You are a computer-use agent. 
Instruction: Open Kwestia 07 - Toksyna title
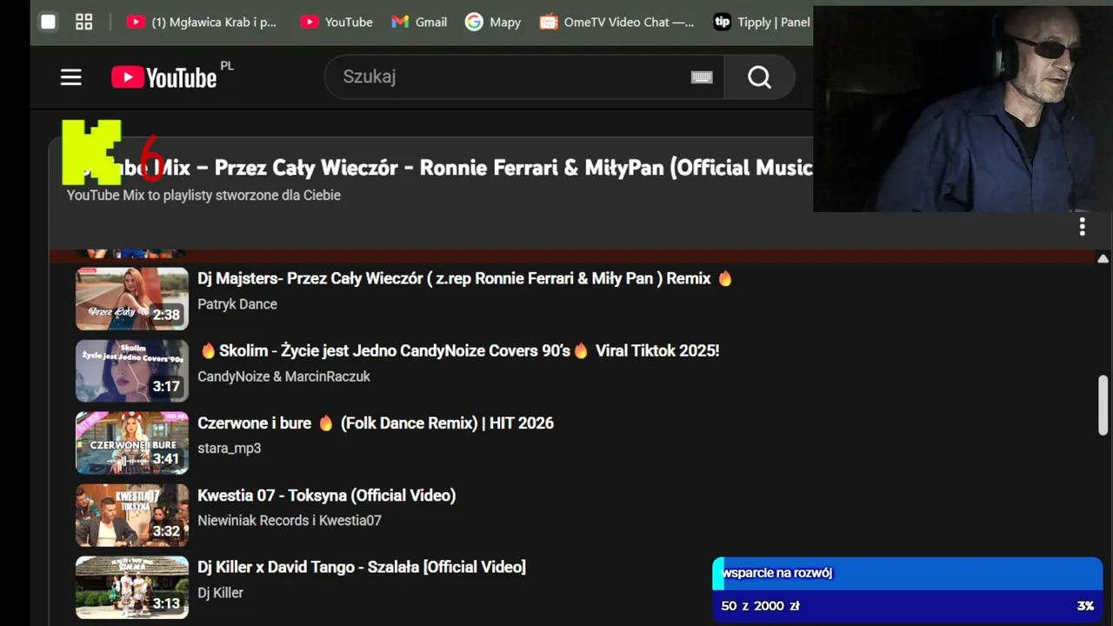[x=327, y=495]
